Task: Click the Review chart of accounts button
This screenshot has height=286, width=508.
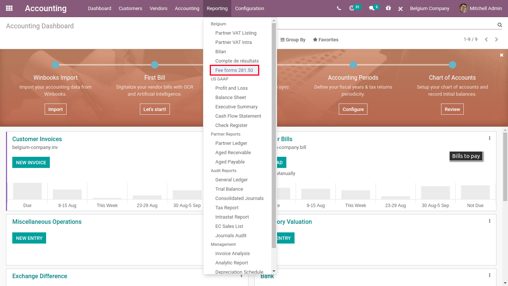Action: coord(452,109)
